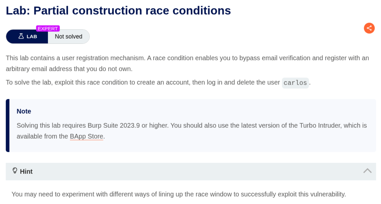Screen dimensions: 381x204
Task: Click the Hint header label
Action: [x=26, y=171]
